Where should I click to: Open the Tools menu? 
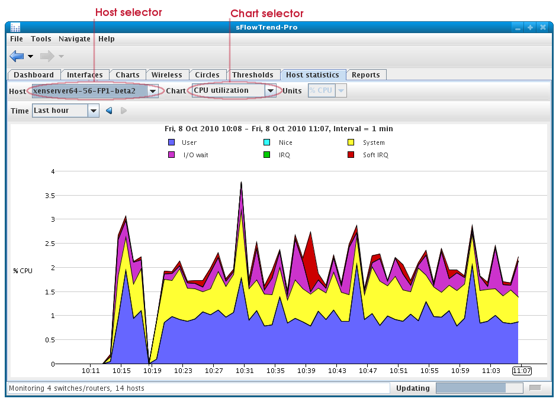tap(41, 39)
